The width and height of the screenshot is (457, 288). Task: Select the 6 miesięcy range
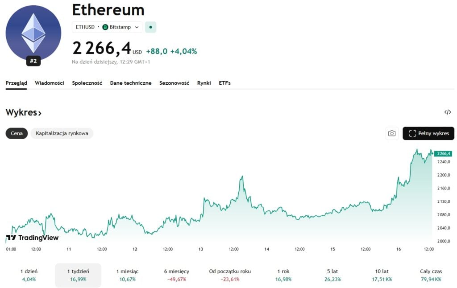click(x=177, y=275)
